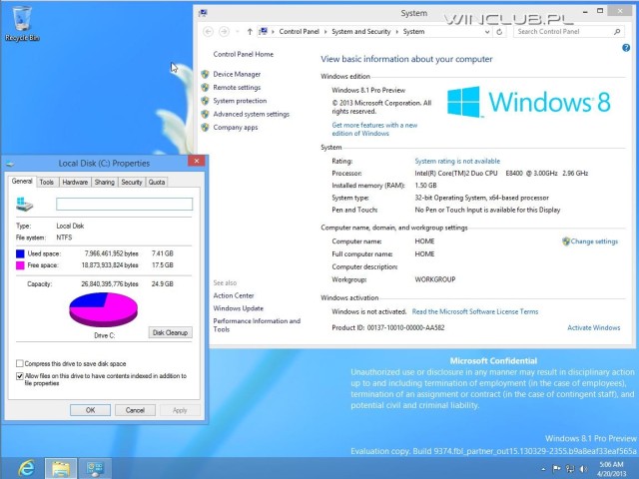The width and height of the screenshot is (639, 479).
Task: Click the Control Panel taskbar icon
Action: [x=96, y=467]
